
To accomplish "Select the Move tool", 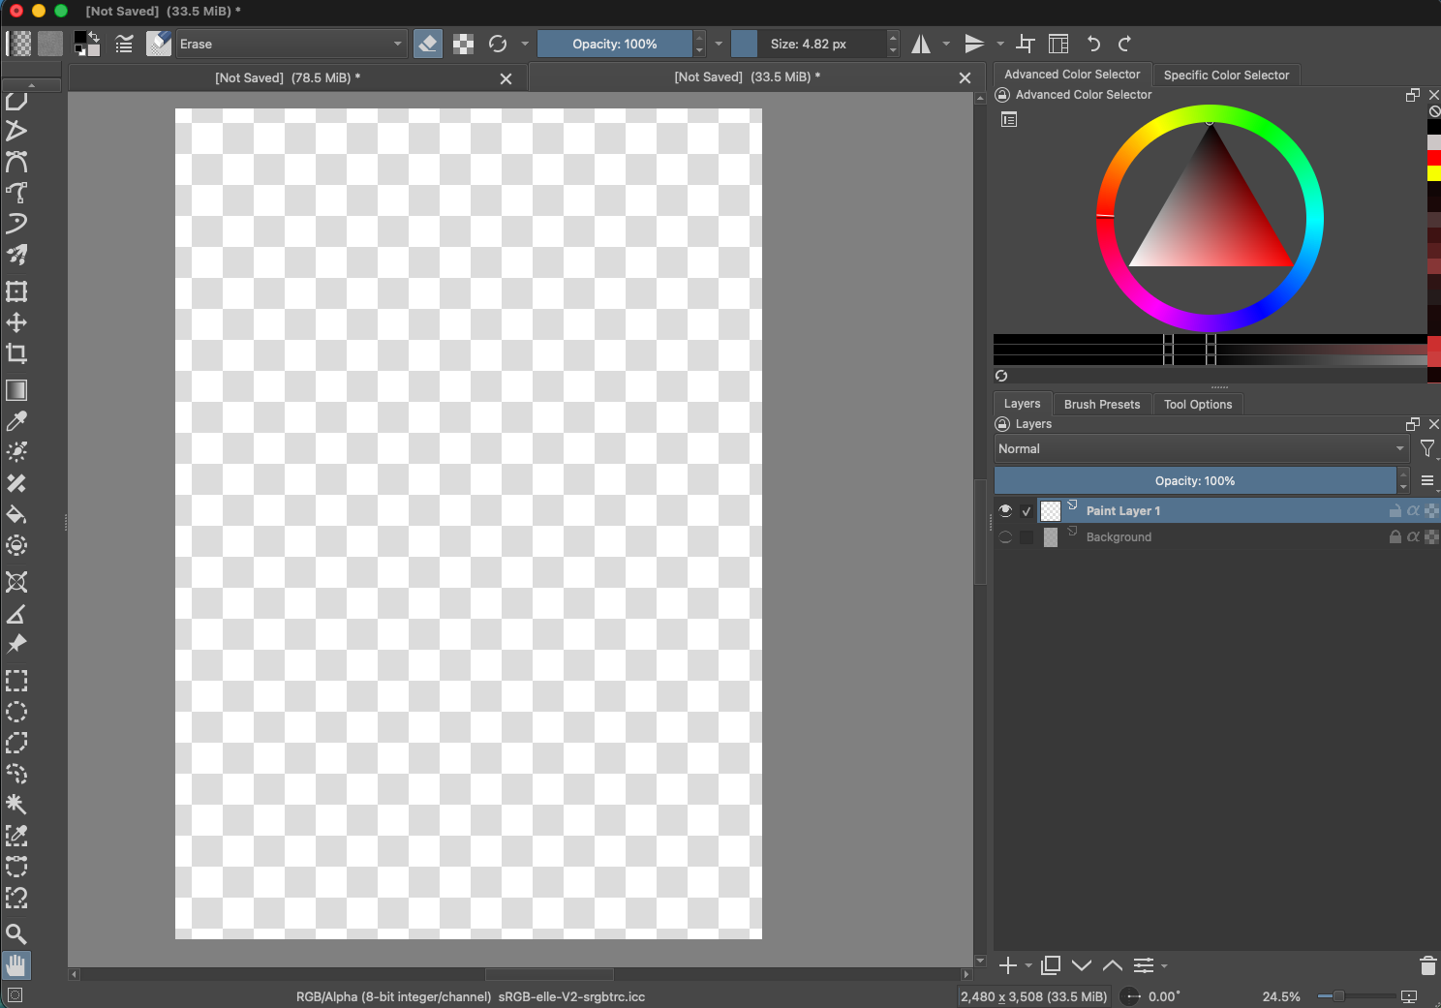I will coord(16,322).
